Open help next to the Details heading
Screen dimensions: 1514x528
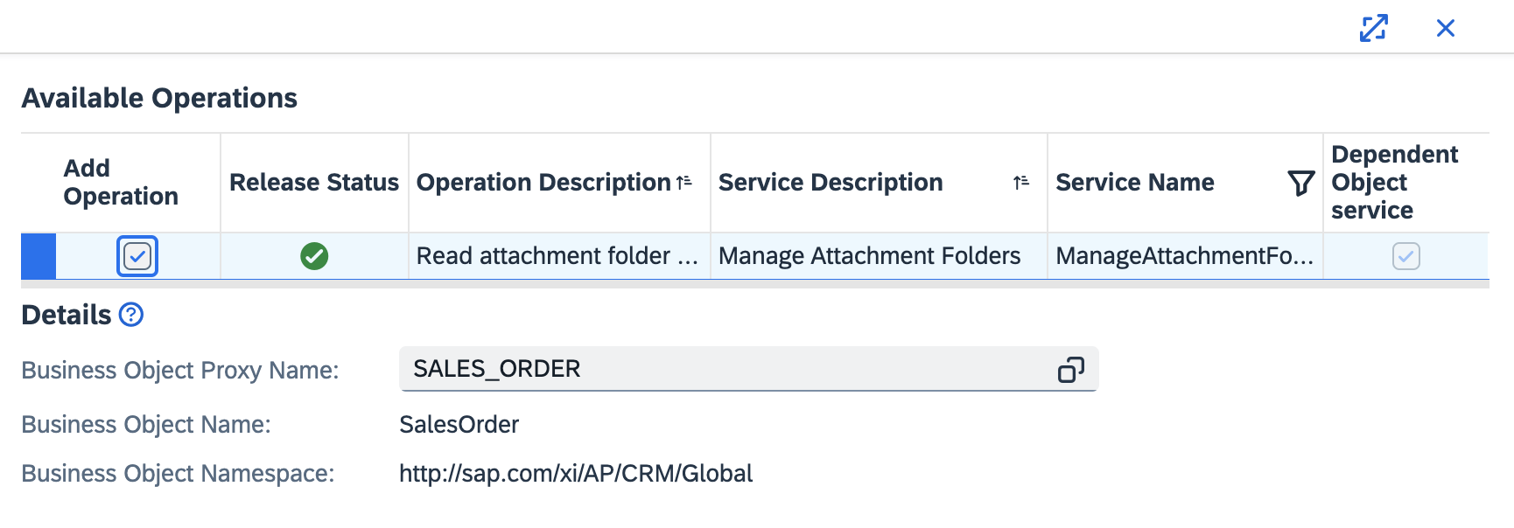coord(132,315)
